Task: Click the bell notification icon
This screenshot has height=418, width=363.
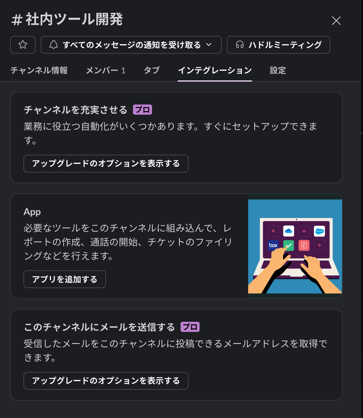Action: [54, 45]
